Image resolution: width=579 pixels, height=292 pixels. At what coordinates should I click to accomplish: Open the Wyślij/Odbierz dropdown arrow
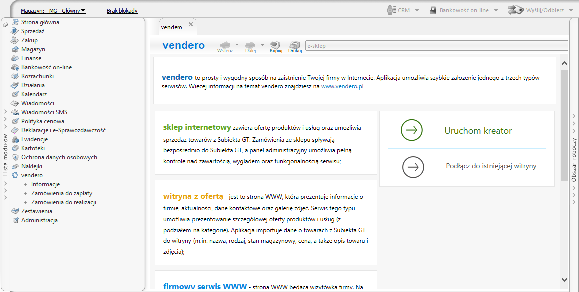(571, 10)
